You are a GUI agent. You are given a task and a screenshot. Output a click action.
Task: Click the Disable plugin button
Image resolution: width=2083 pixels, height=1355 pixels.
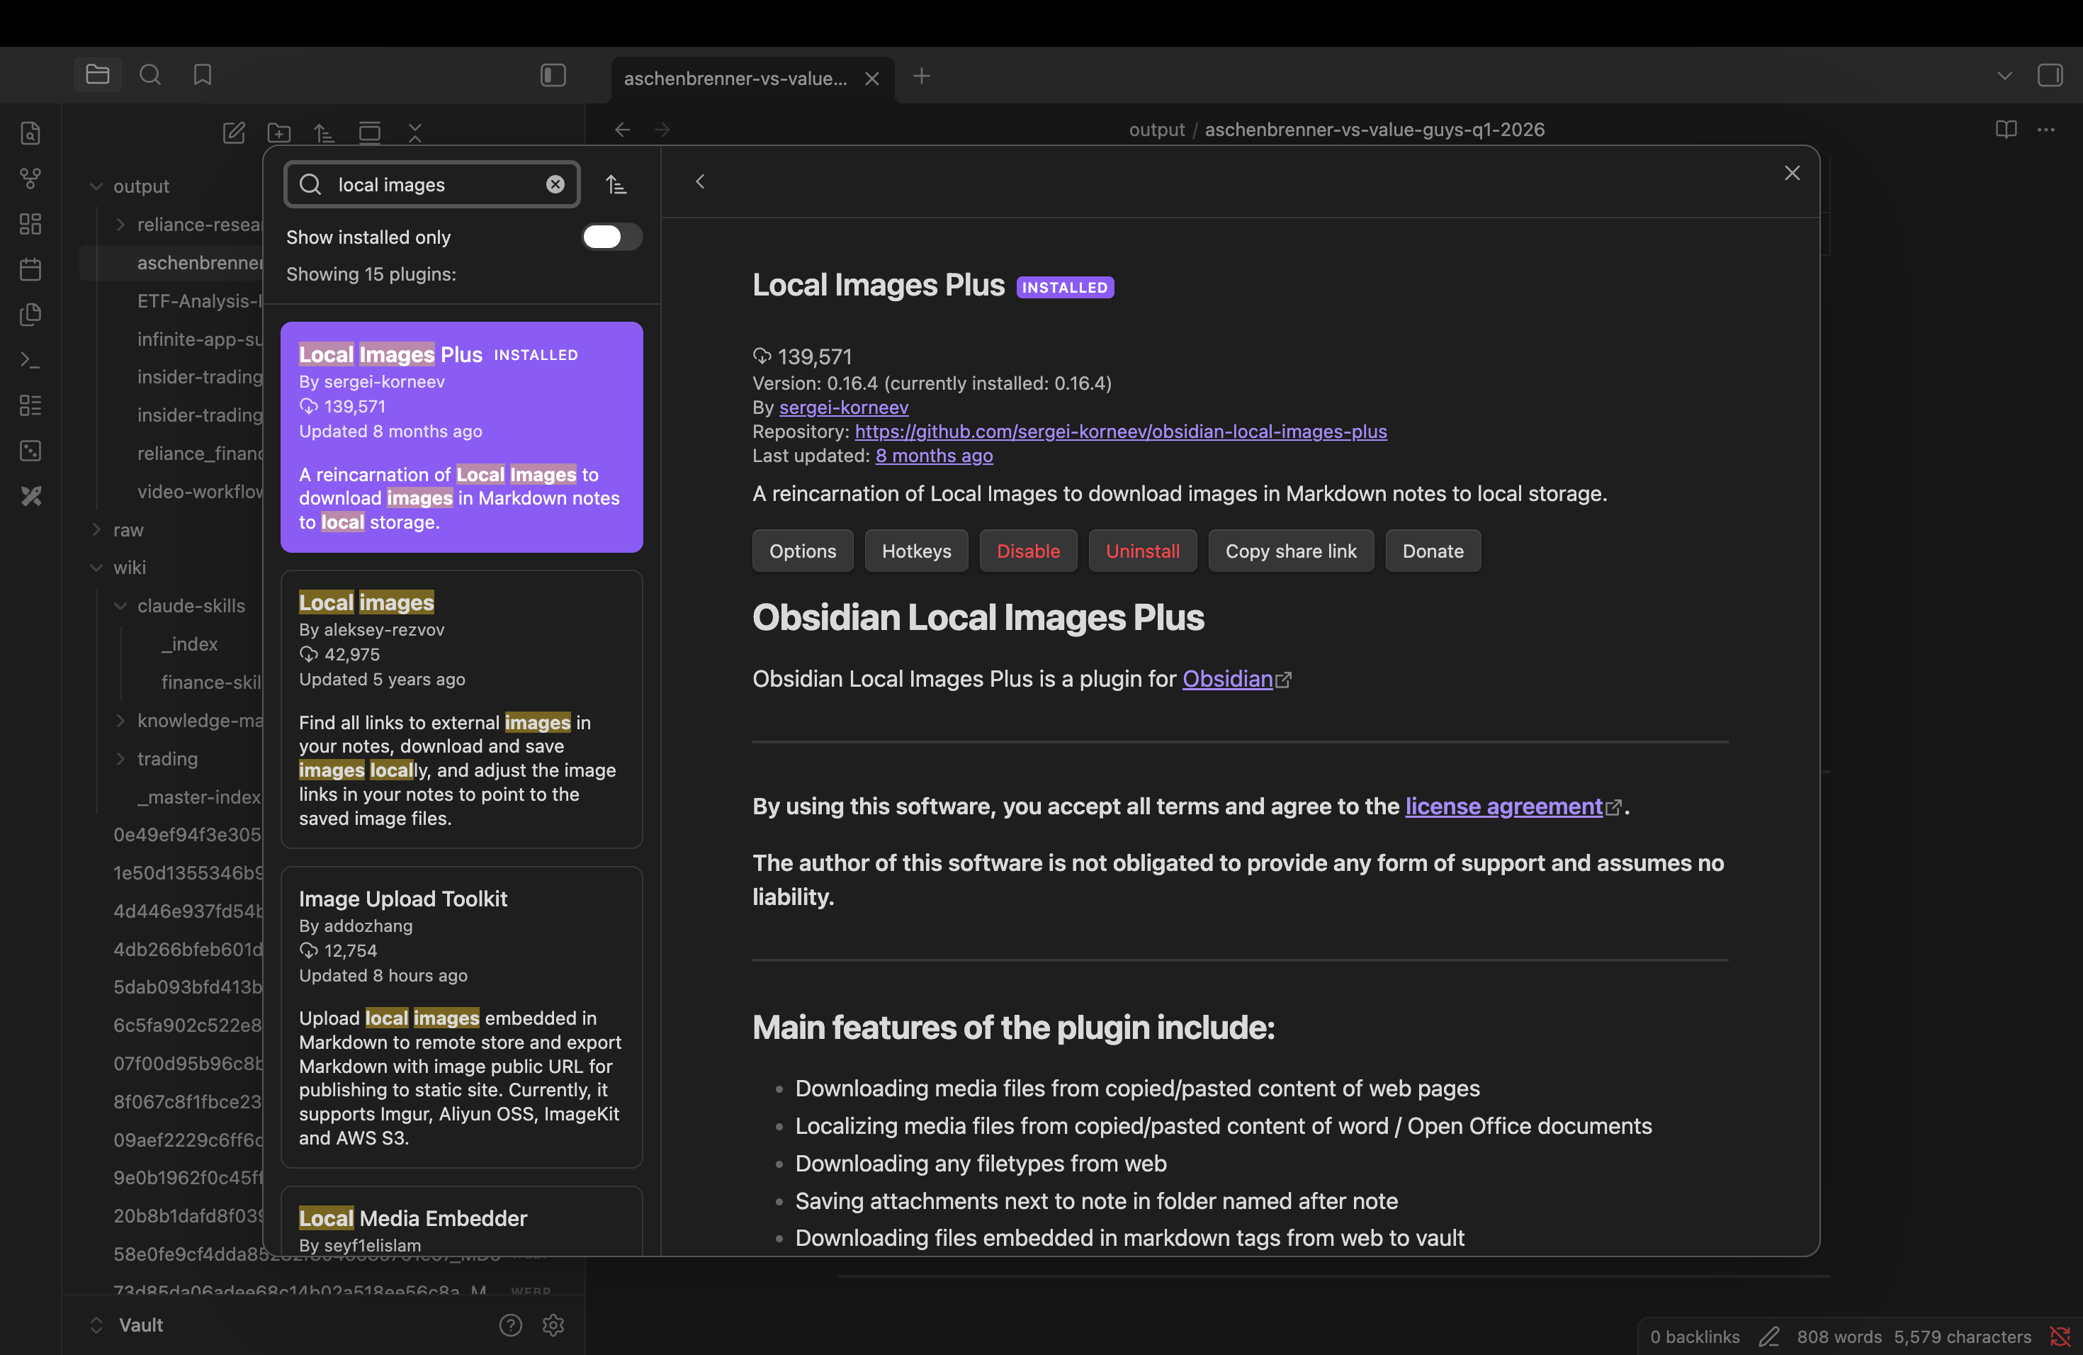[1027, 551]
